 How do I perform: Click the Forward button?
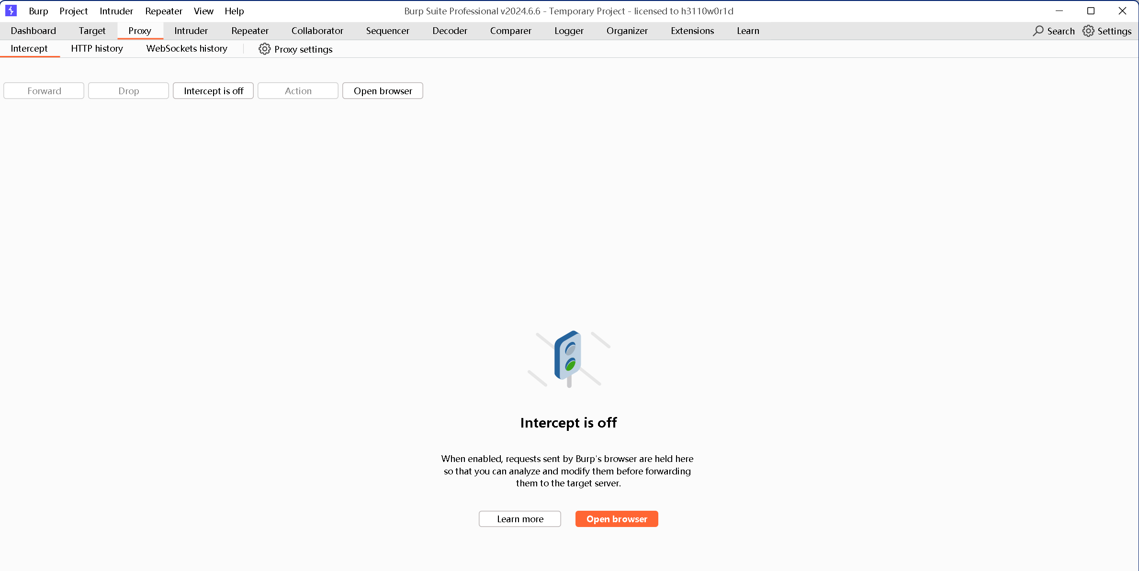[44, 91]
